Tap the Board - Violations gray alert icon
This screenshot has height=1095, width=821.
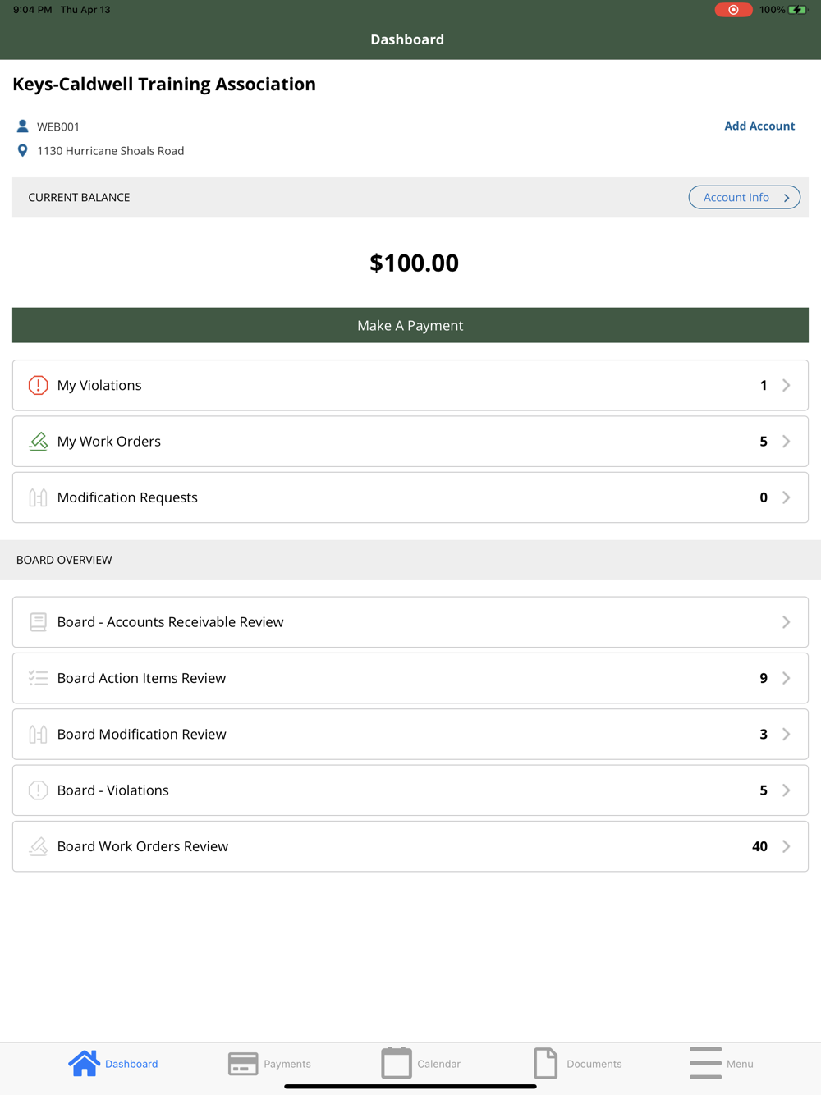[38, 790]
